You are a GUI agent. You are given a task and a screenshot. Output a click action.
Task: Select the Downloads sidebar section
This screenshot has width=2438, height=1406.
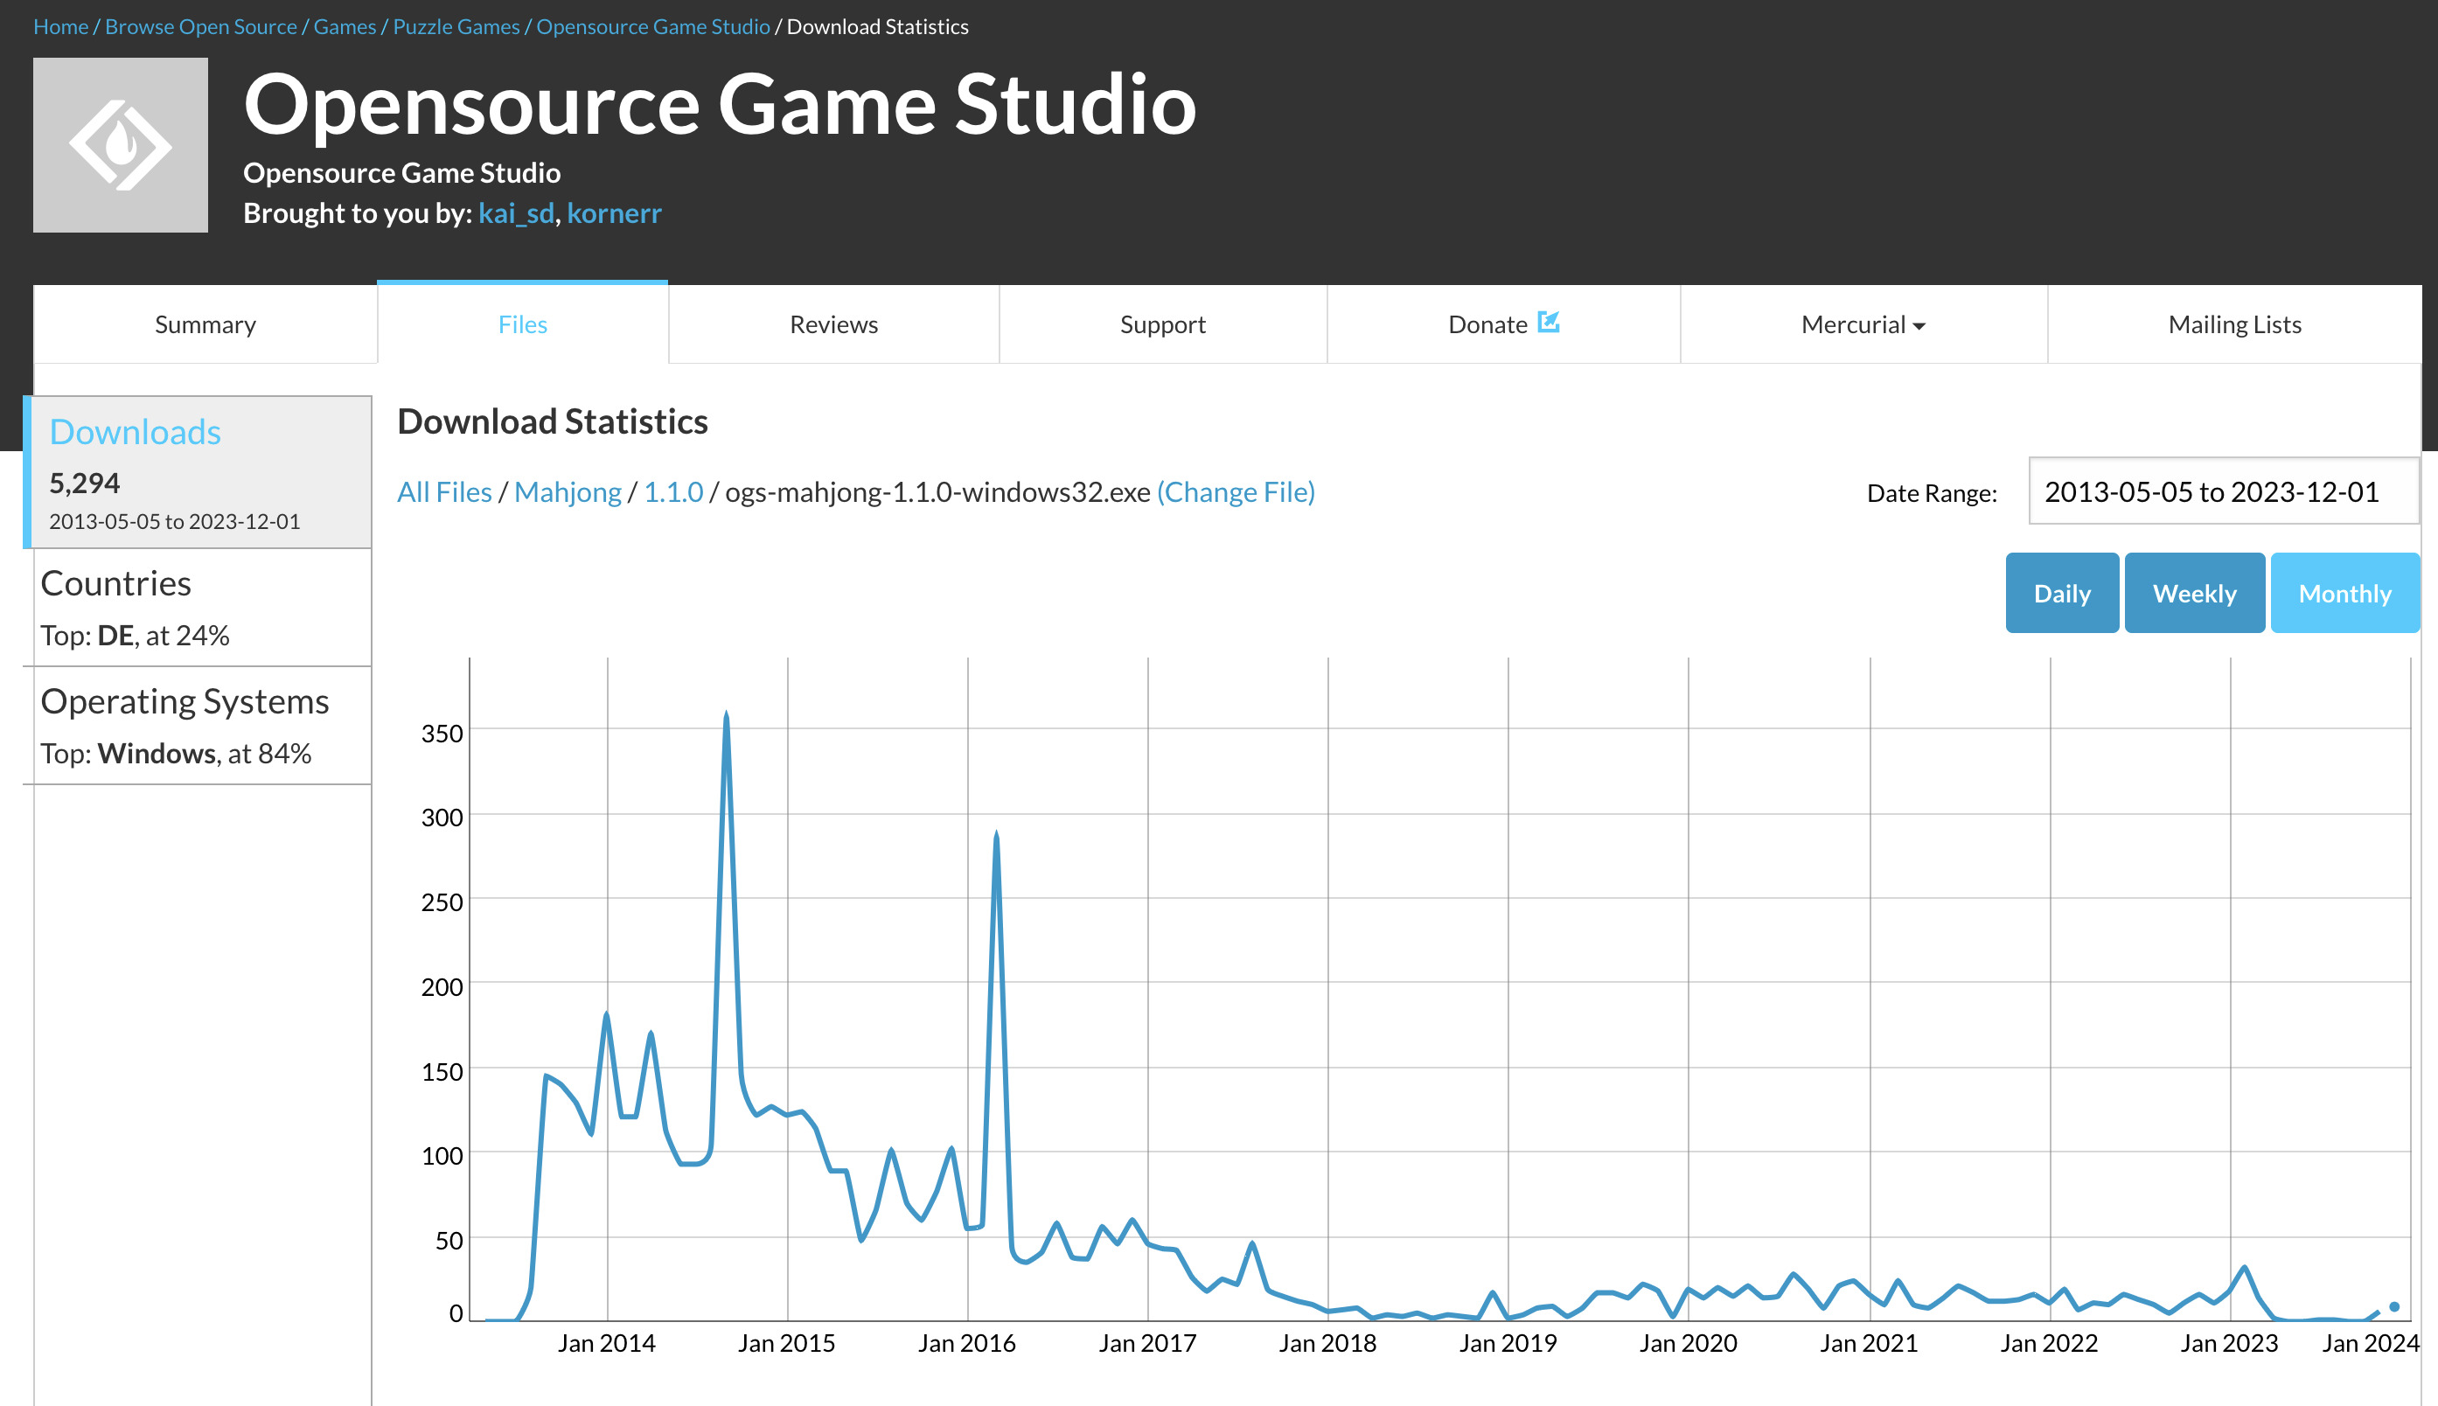[134, 432]
